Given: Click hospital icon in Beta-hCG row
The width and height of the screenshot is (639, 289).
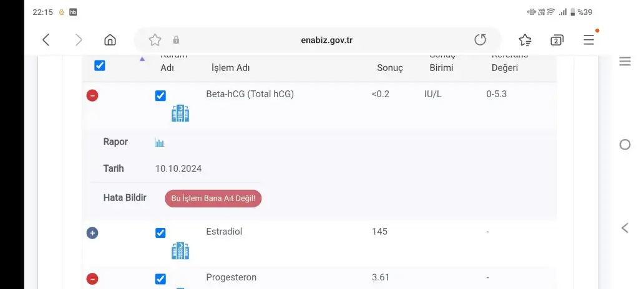Looking at the screenshot, I should coord(180,113).
